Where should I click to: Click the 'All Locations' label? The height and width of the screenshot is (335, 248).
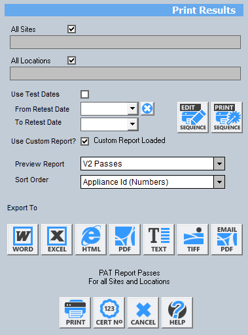pyautogui.click(x=31, y=61)
